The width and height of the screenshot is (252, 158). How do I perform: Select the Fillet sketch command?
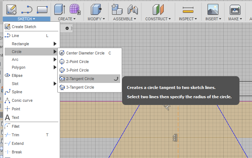tap(15, 126)
